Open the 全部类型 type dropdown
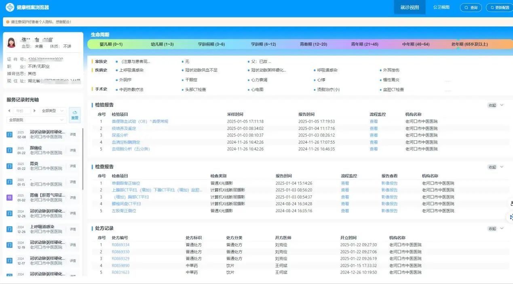This screenshot has height=284, width=513. [53, 111]
